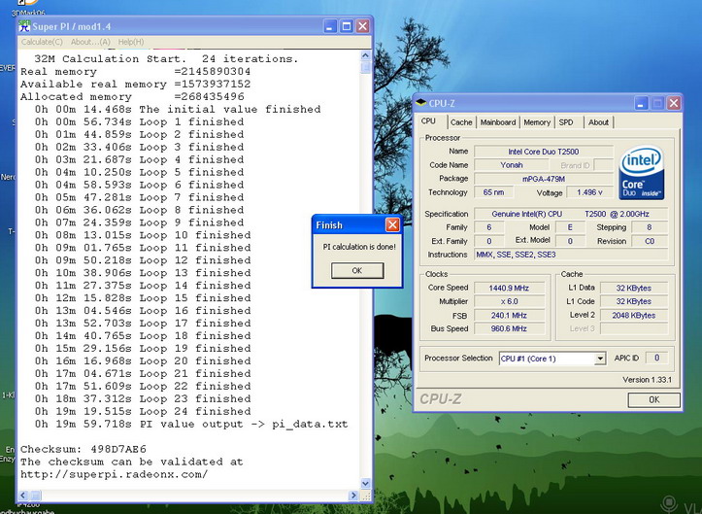The width and height of the screenshot is (702, 514).
Task: Click the Technology value 65 nm
Action: coord(493,192)
